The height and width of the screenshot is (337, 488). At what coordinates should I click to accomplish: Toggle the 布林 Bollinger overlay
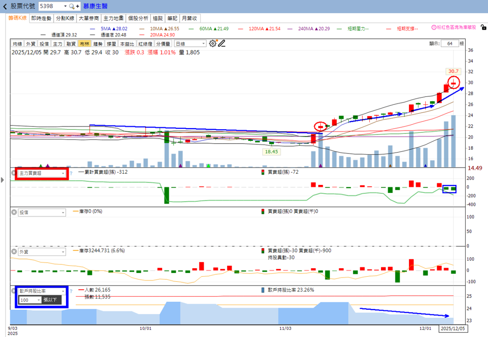click(x=85, y=44)
